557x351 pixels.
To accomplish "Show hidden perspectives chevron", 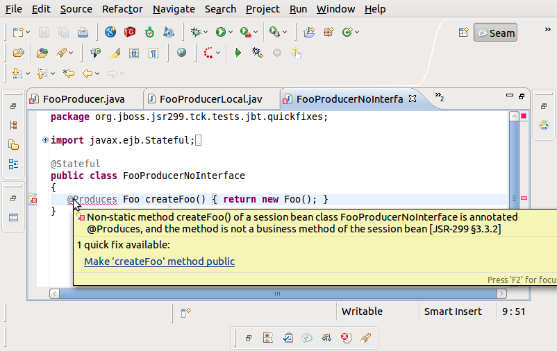I will (547, 30).
